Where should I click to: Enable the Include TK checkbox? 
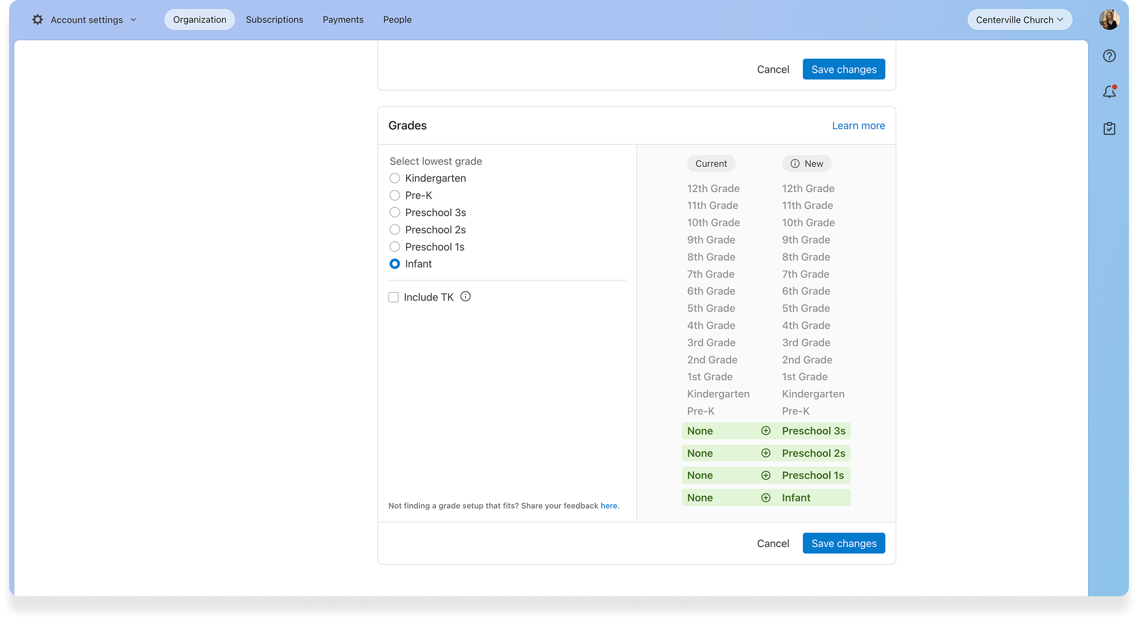coord(394,297)
